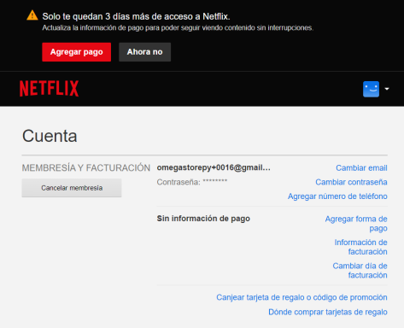Click the Cuenta page heading
This screenshot has height=328, width=404.
[x=50, y=136]
